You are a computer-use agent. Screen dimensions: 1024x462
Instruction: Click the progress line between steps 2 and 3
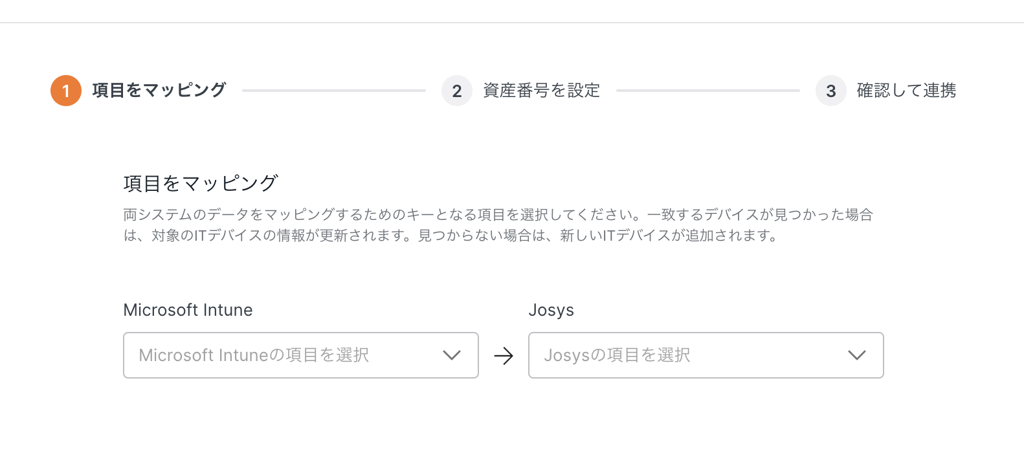(x=707, y=91)
